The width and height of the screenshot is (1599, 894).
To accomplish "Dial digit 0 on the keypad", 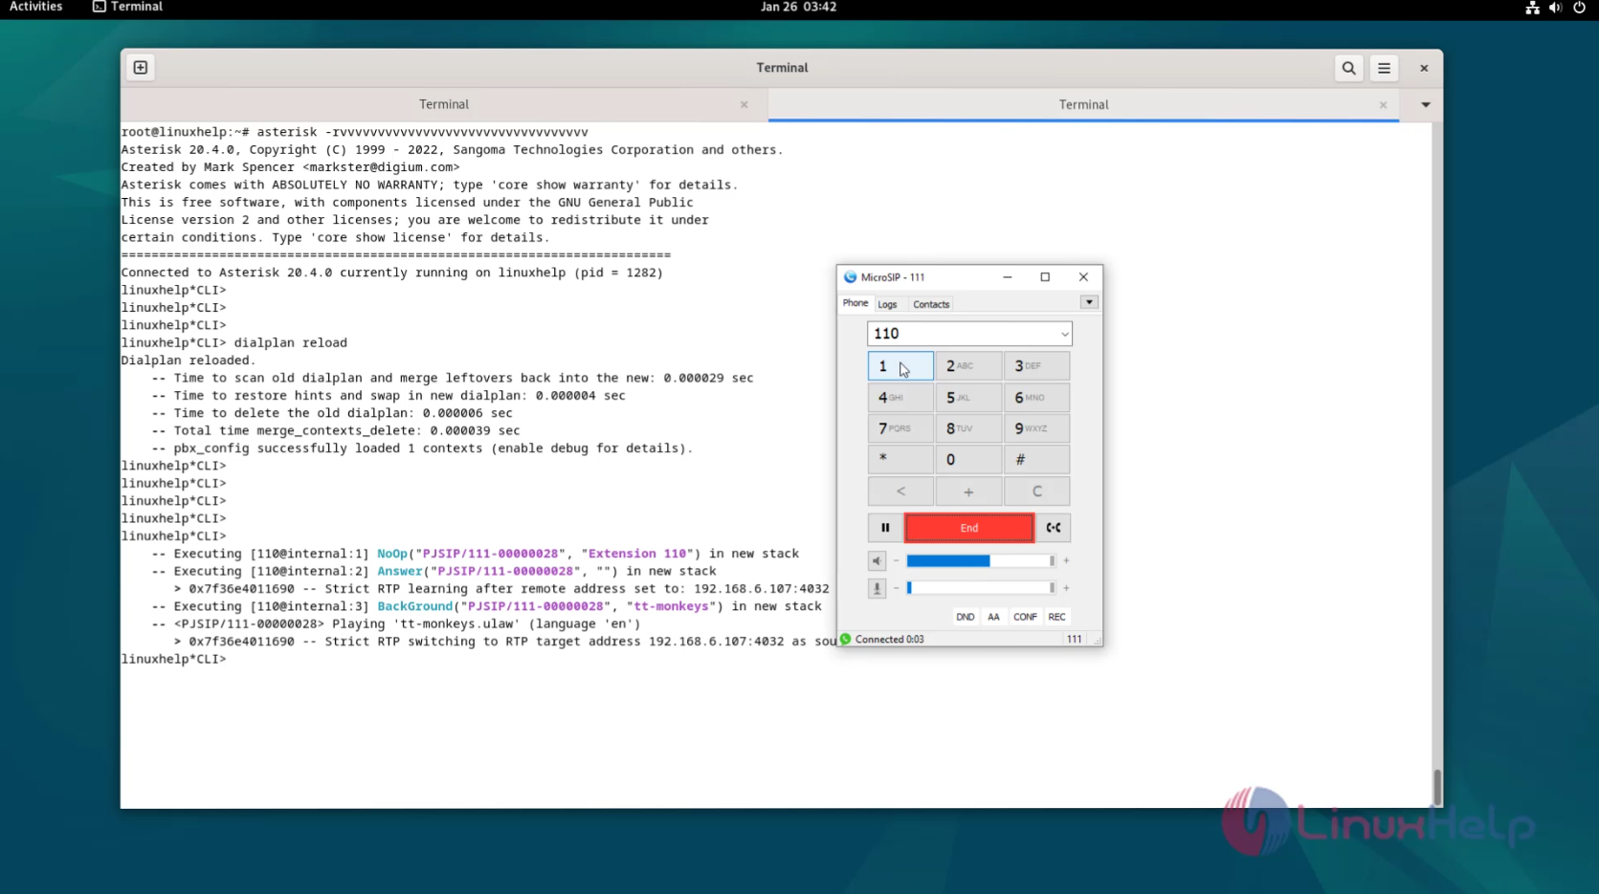I will pyautogui.click(x=968, y=460).
